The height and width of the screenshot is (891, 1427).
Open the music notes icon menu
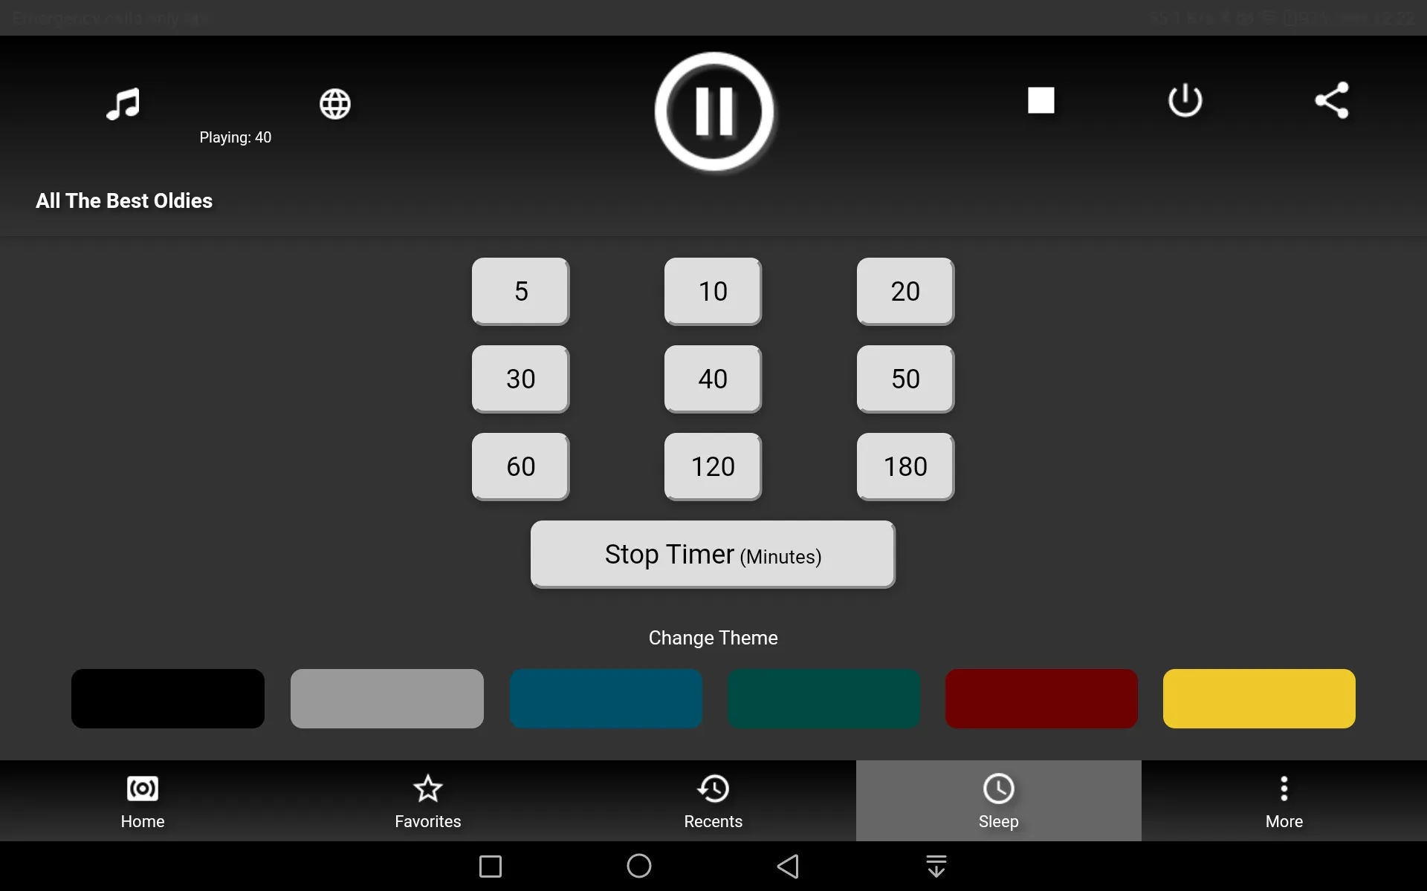click(122, 102)
